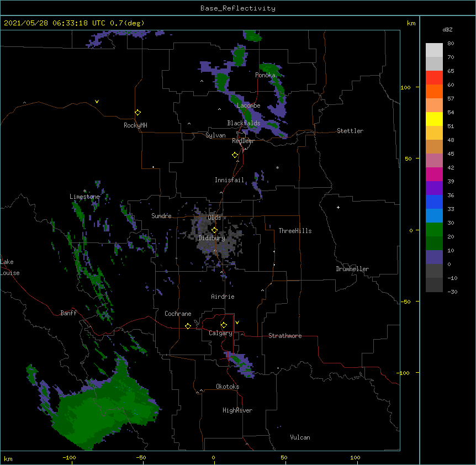Screen dimensions: 476x465
Task: Select the RedDeer city label
Action: pos(243,141)
